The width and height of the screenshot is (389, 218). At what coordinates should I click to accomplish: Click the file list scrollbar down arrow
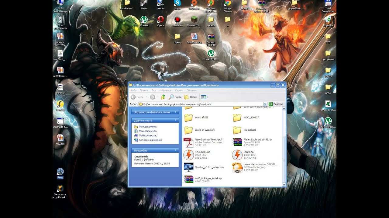point(284,184)
